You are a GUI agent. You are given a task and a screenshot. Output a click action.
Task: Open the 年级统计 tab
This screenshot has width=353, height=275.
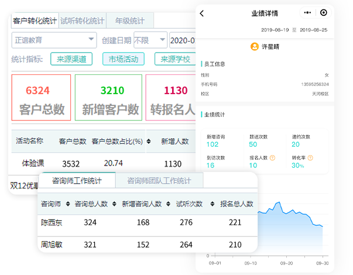click(x=131, y=20)
